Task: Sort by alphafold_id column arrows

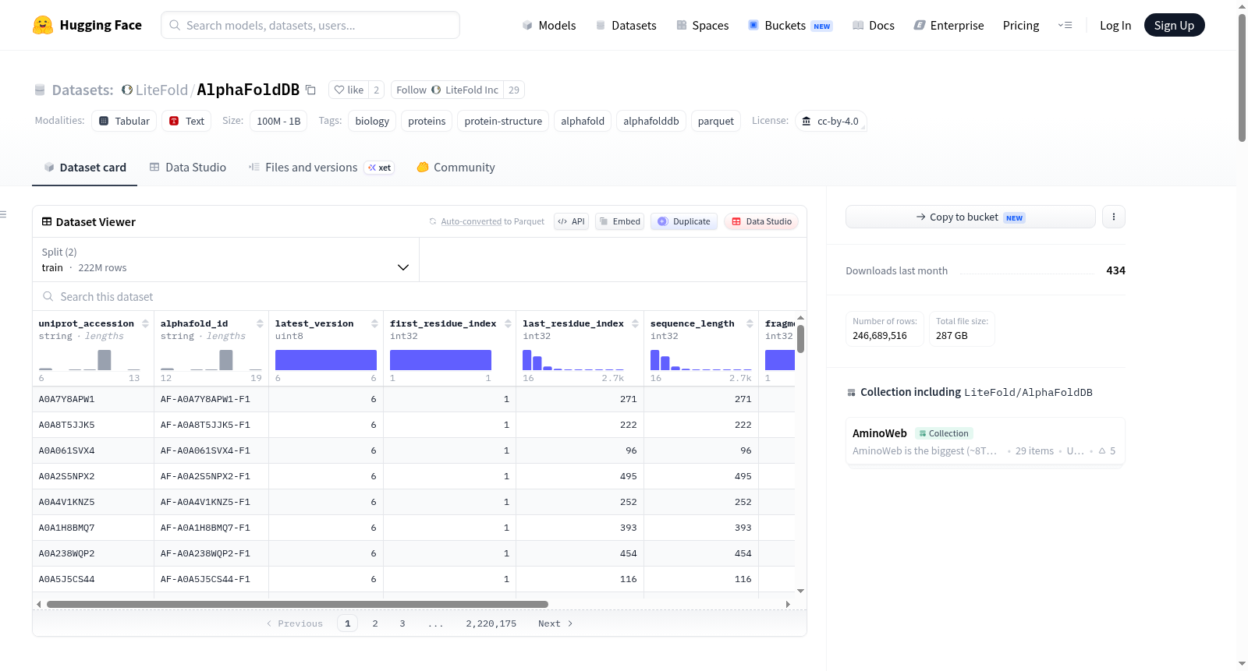Action: tap(260, 323)
